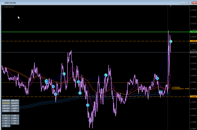Change timeframe to M5
This screenshot has height=130, width=197.
[x=15, y=116]
